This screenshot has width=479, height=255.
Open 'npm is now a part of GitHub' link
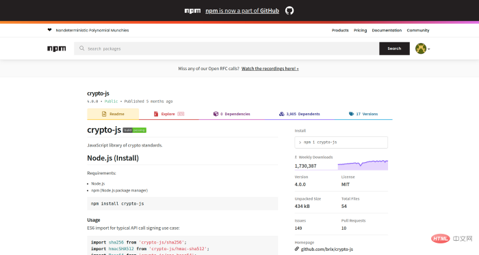pyautogui.click(x=242, y=11)
